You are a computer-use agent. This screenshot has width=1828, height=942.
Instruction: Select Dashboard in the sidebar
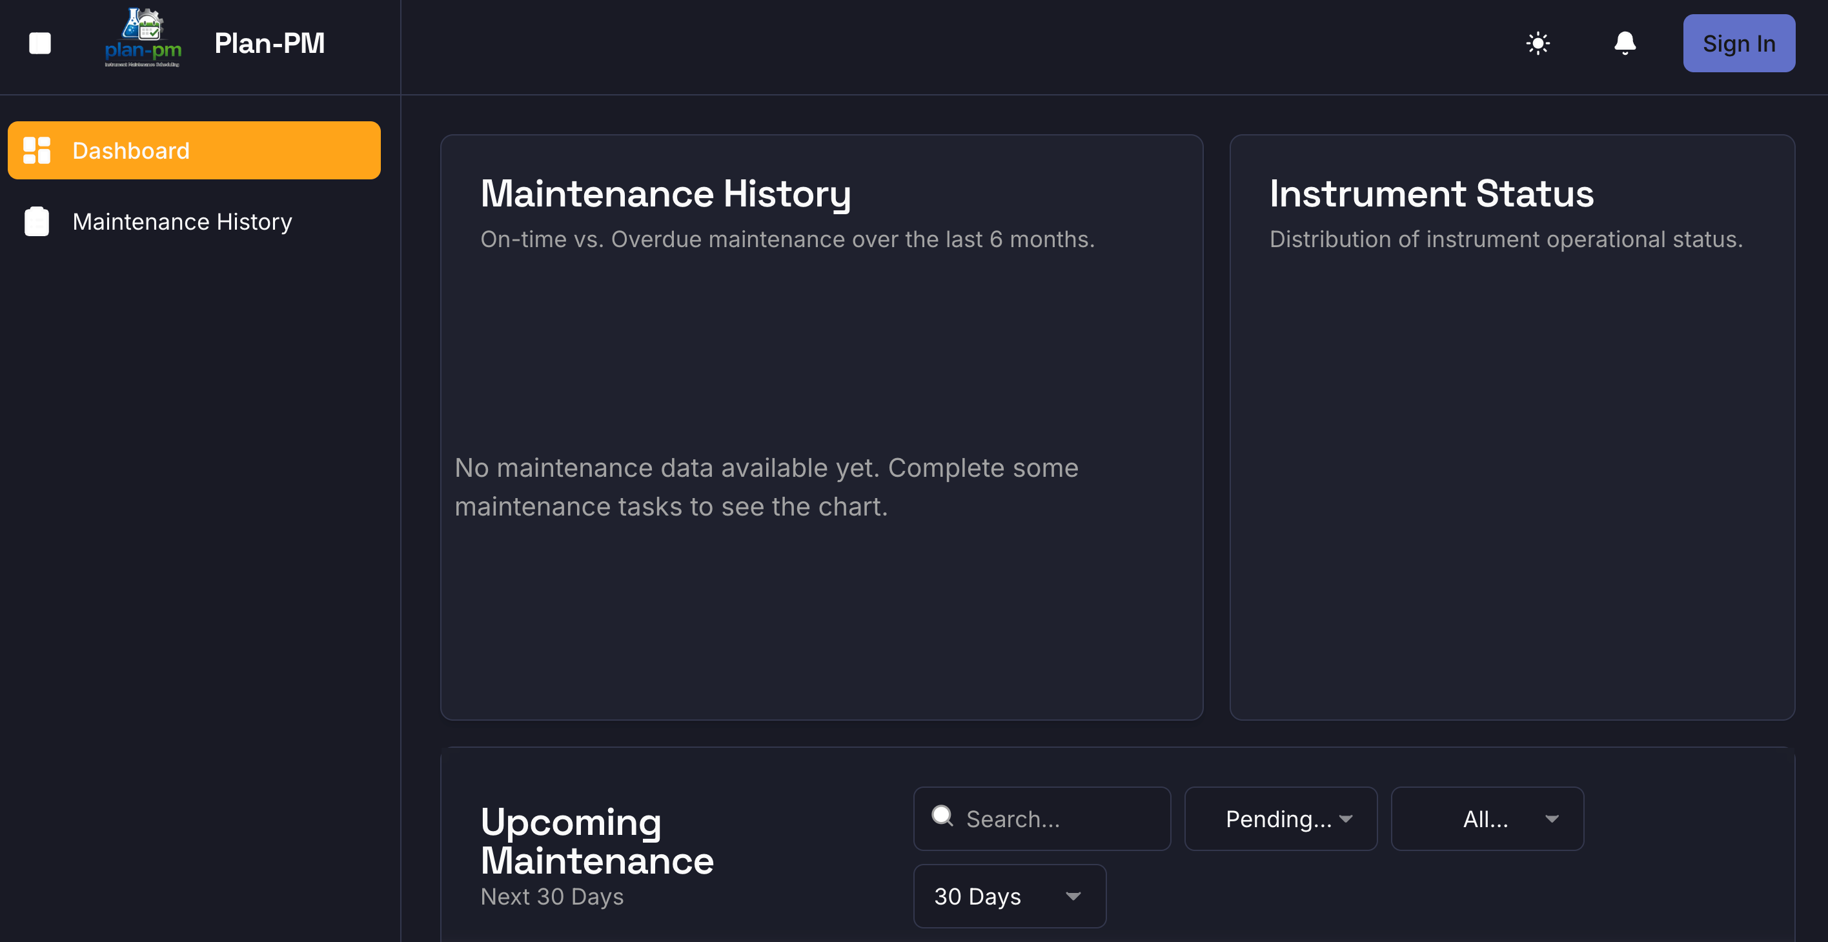tap(194, 150)
